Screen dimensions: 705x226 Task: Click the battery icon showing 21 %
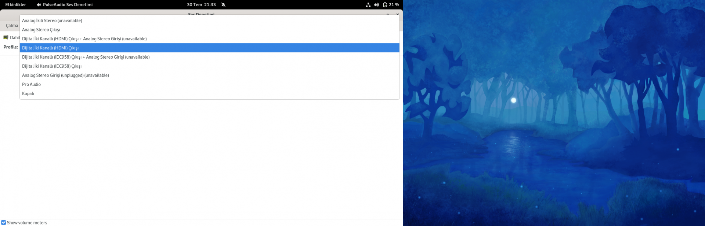[x=385, y=5]
